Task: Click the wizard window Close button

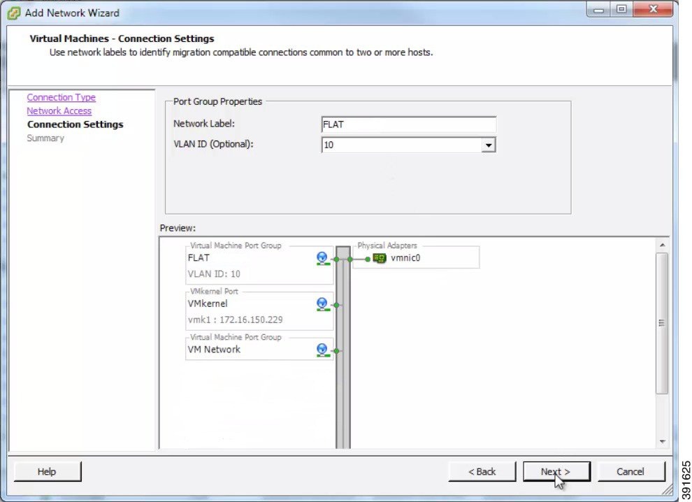Action: pyautogui.click(x=653, y=9)
